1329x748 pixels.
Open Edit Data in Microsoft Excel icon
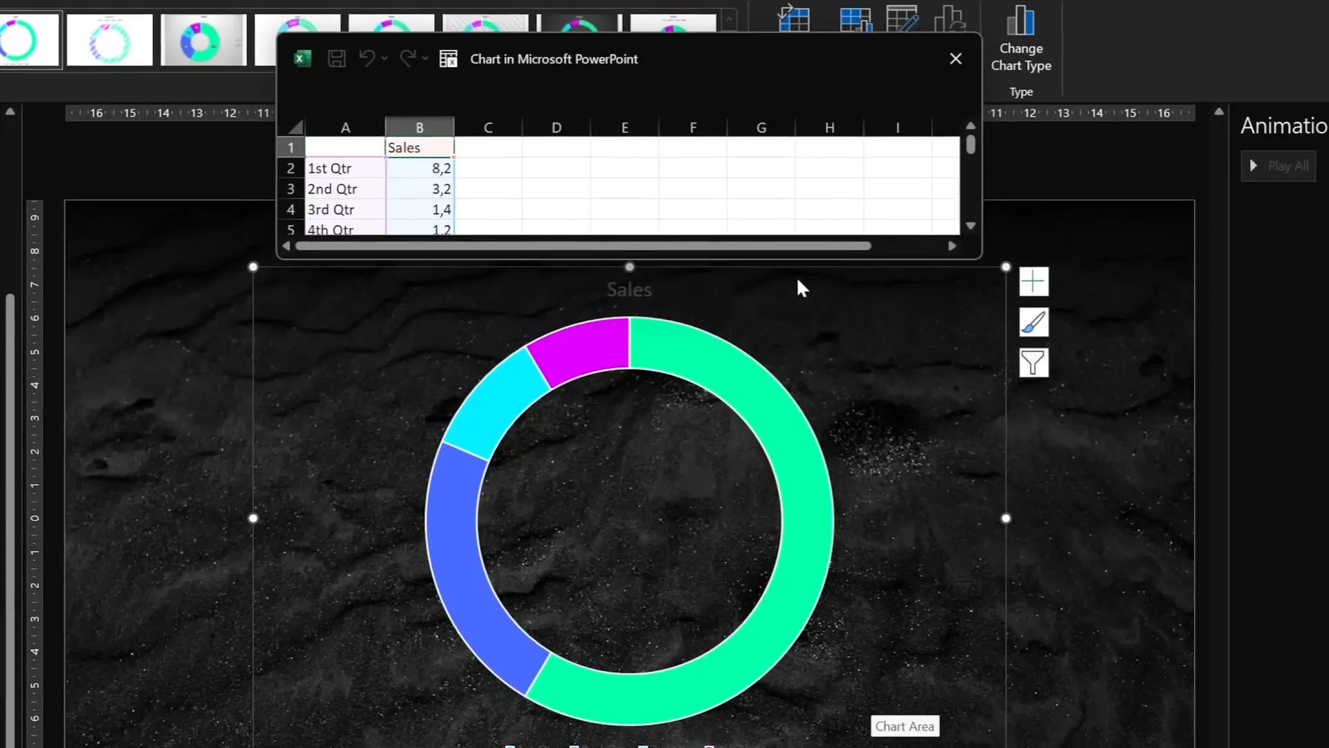coord(449,59)
